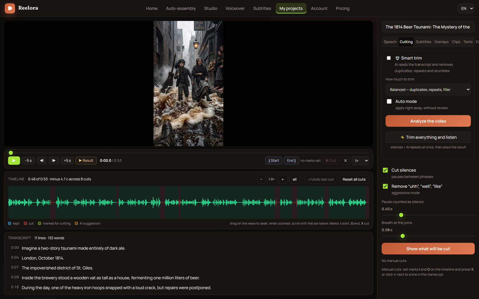Set the Start mark
The image size is (479, 299).
click(274, 161)
